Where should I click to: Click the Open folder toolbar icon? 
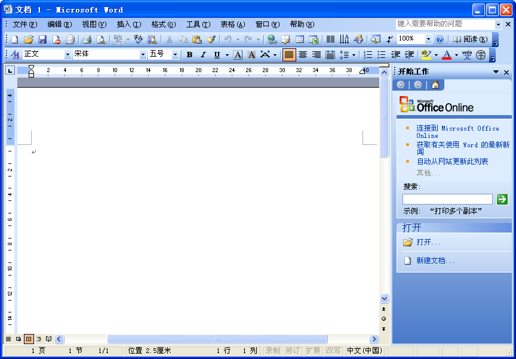(29, 39)
